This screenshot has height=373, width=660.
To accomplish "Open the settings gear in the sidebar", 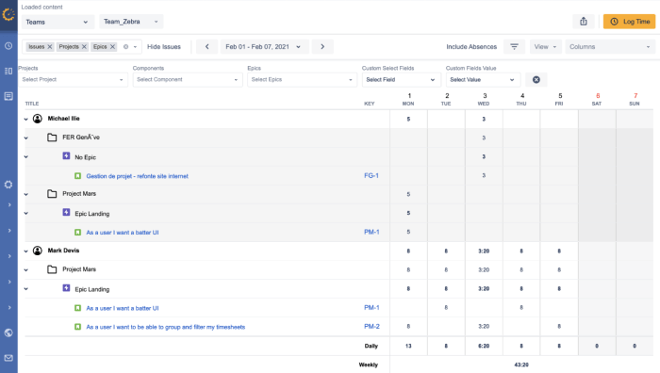I will (x=8, y=185).
